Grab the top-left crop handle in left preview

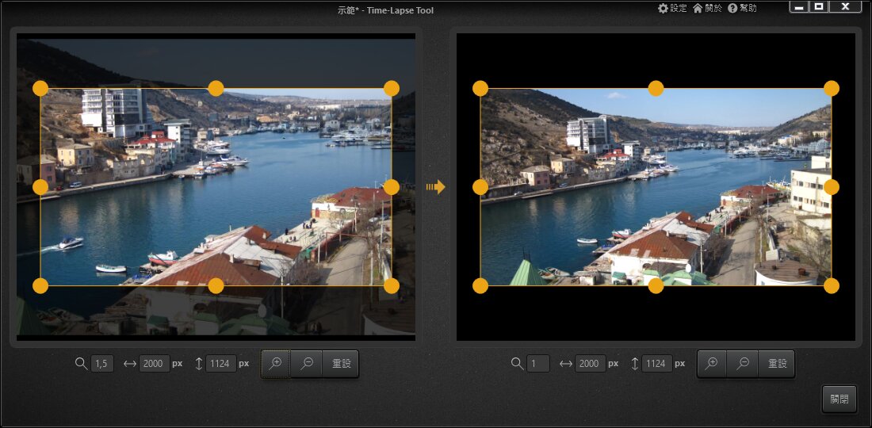point(40,88)
